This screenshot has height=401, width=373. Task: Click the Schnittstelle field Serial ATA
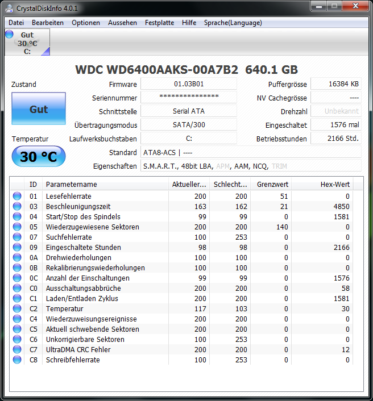click(x=189, y=111)
